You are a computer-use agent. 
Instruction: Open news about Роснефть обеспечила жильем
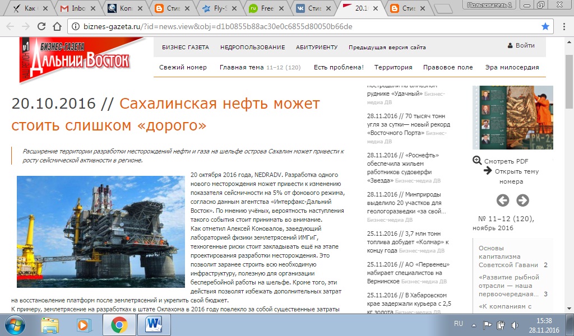click(x=404, y=168)
